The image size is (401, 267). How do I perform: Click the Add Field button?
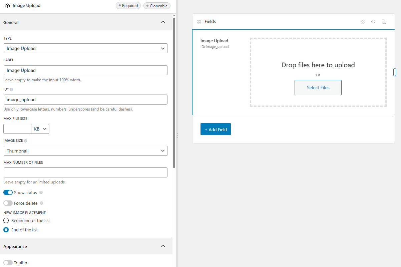(216, 129)
